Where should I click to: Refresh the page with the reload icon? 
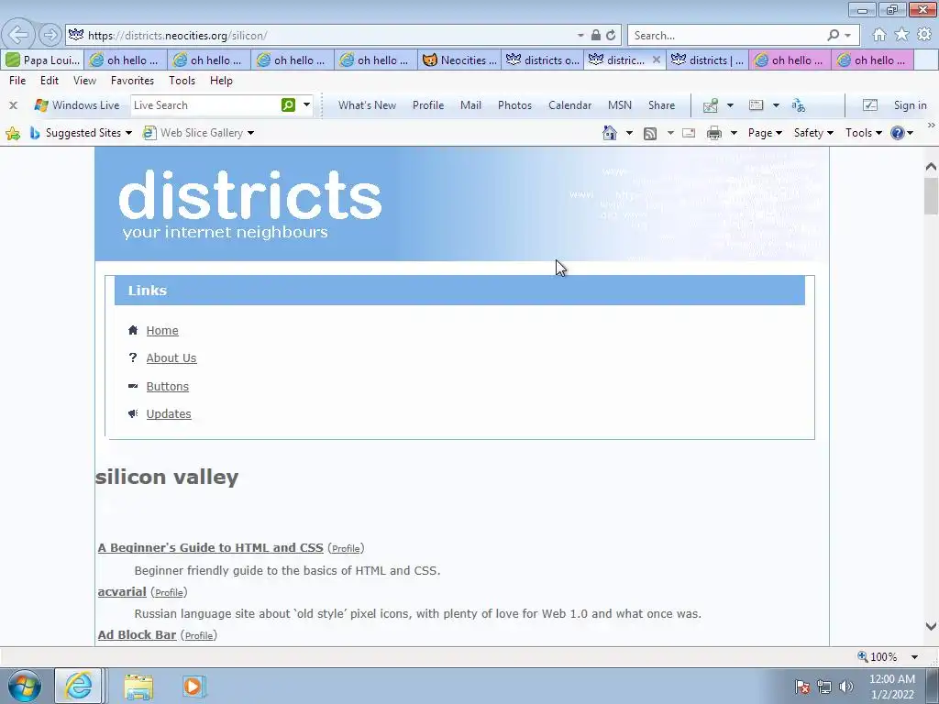(x=611, y=36)
